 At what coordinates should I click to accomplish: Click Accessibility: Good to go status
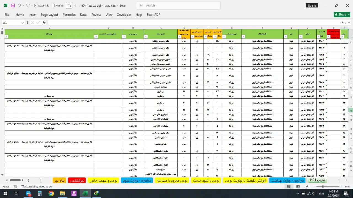click(36, 186)
